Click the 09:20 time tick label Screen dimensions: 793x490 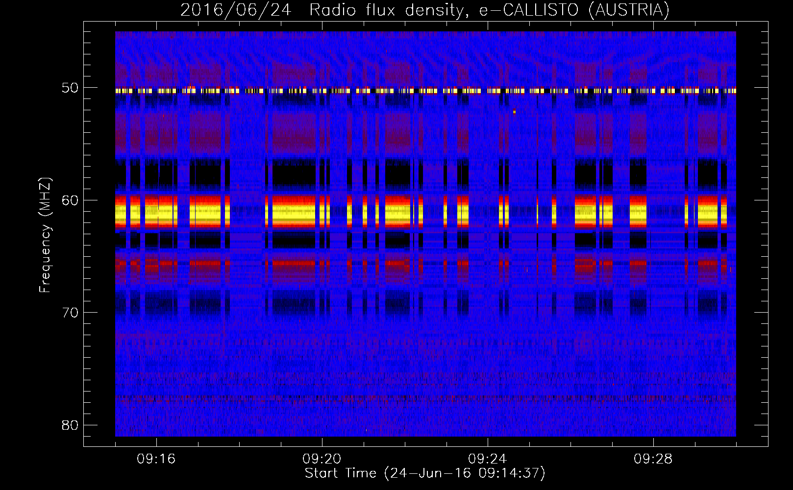[322, 459]
